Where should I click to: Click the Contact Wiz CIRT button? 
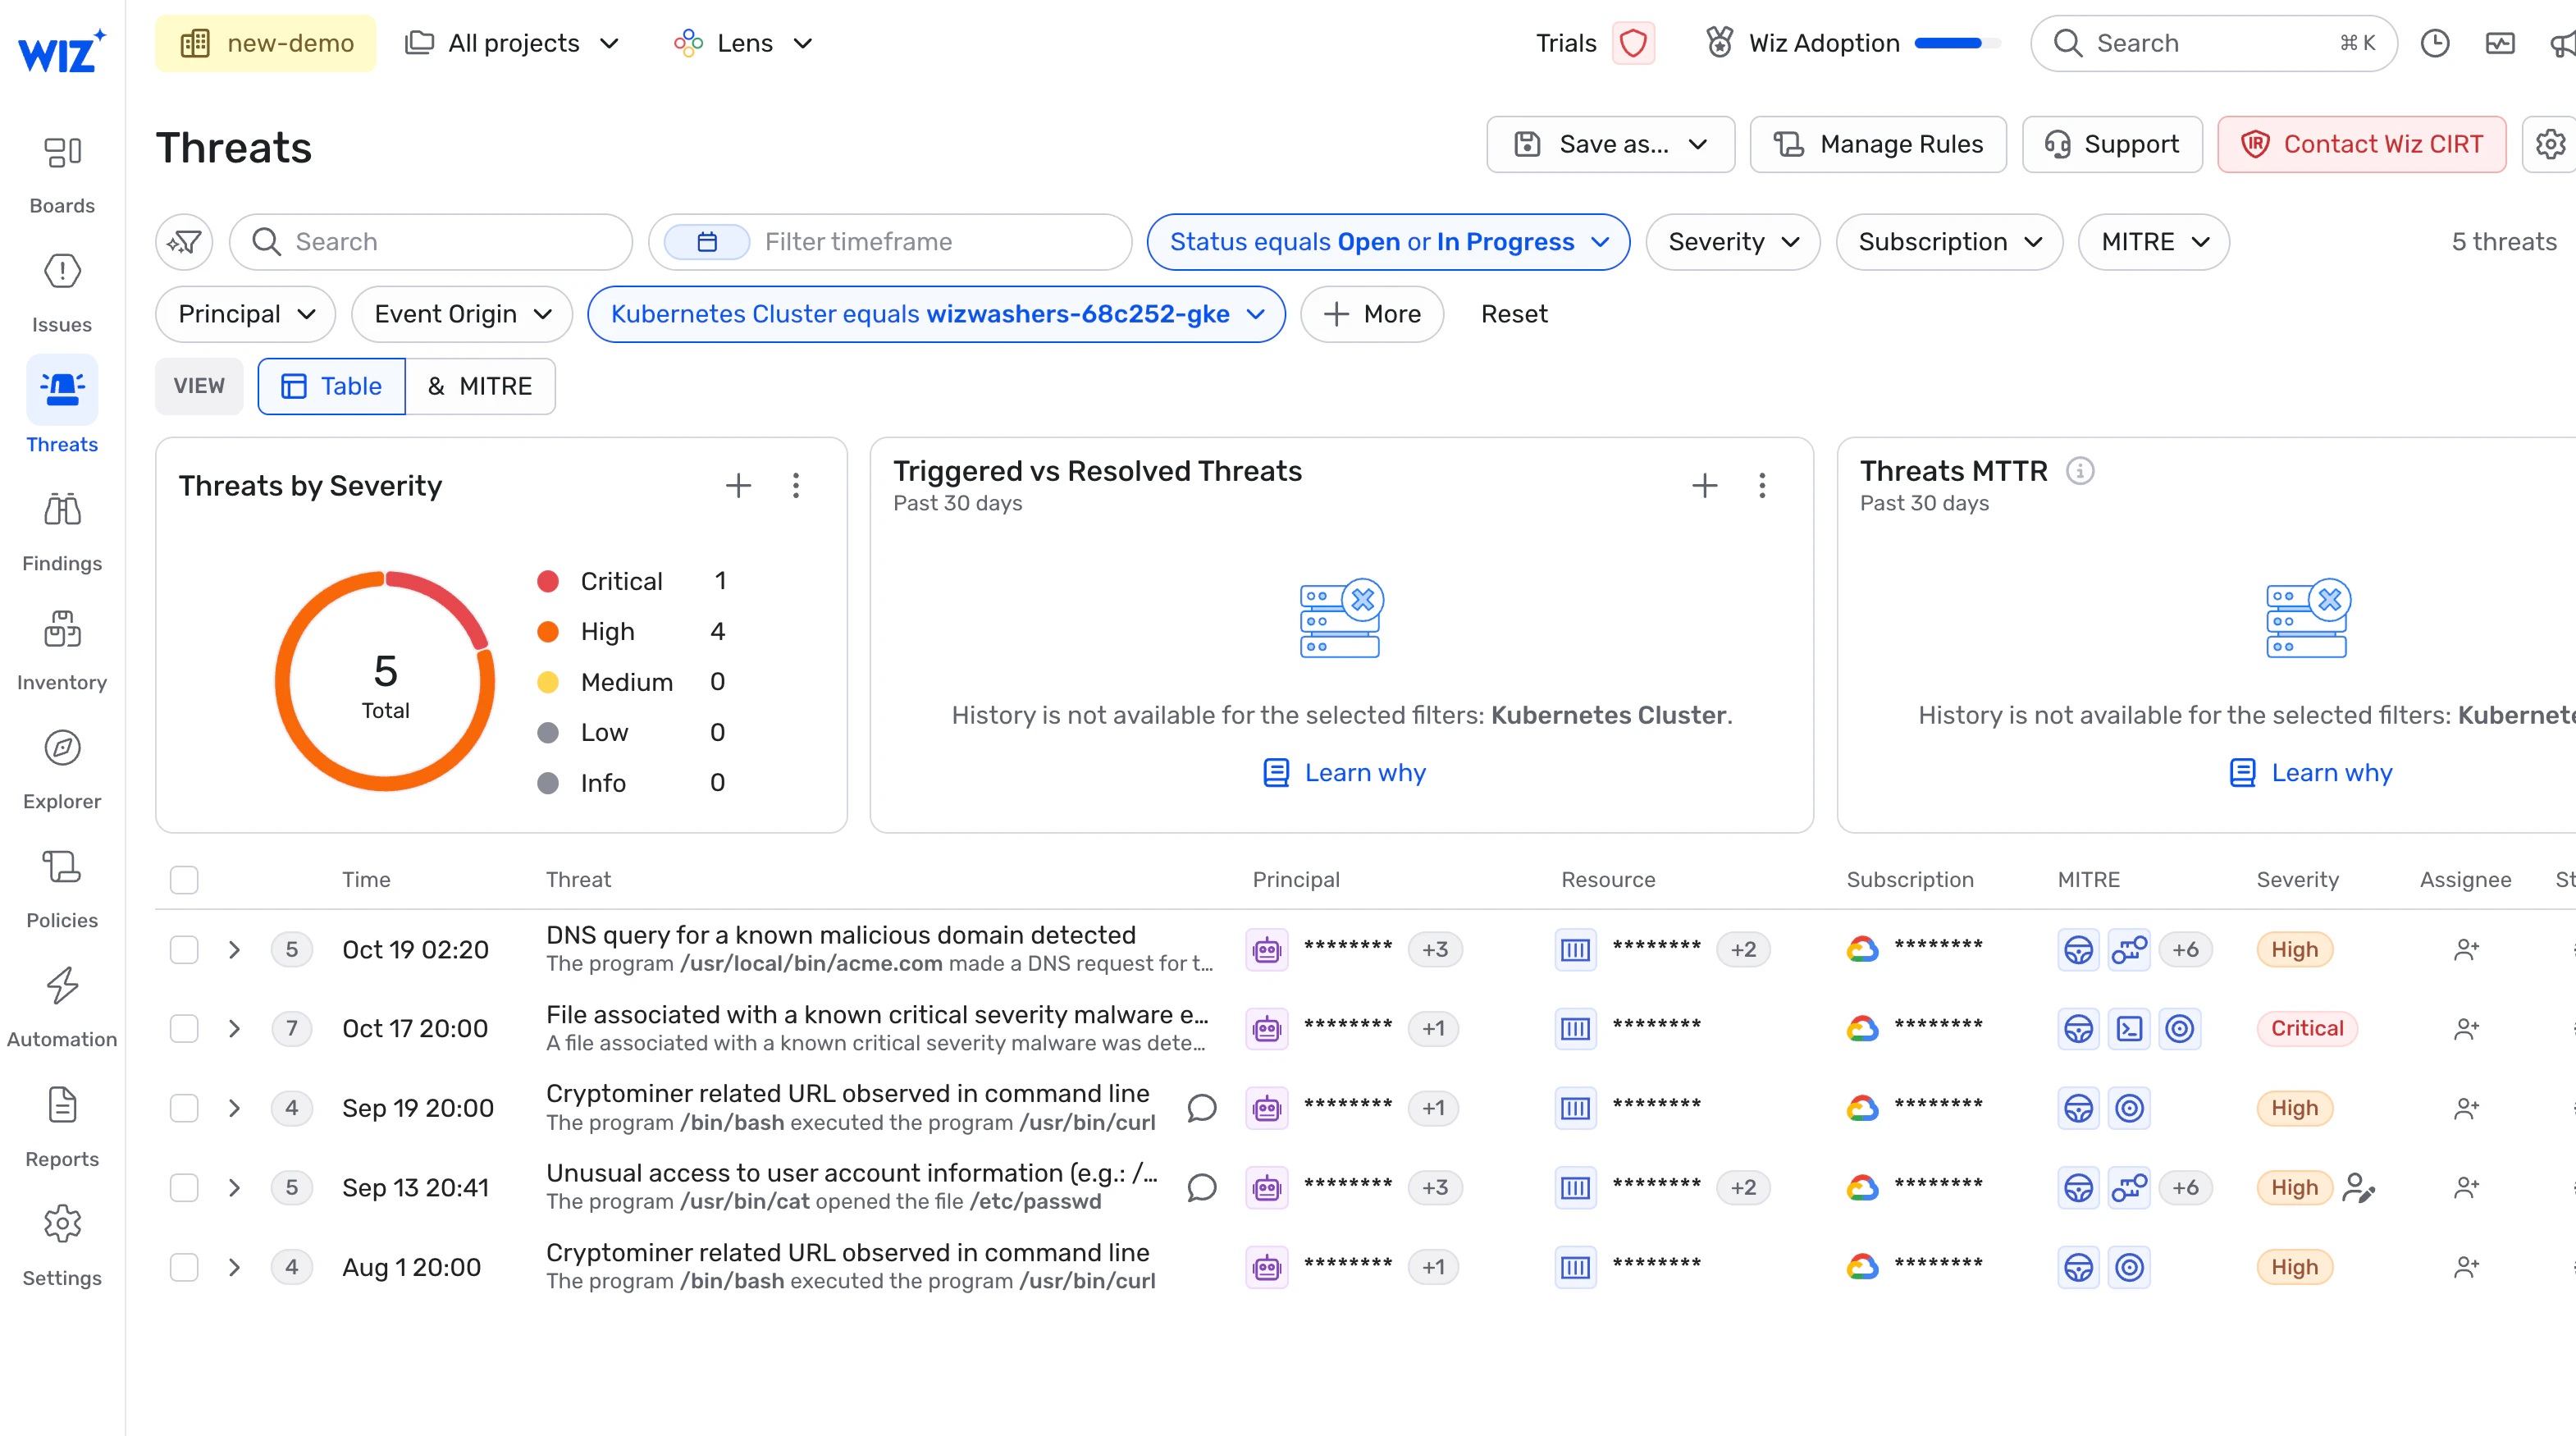click(2361, 144)
